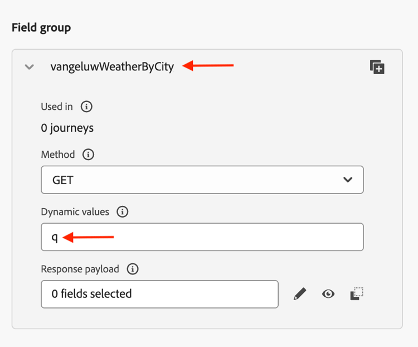Collapse the vangeluwWeatherByCity field group chevron
The height and width of the screenshot is (347, 418).
click(30, 68)
